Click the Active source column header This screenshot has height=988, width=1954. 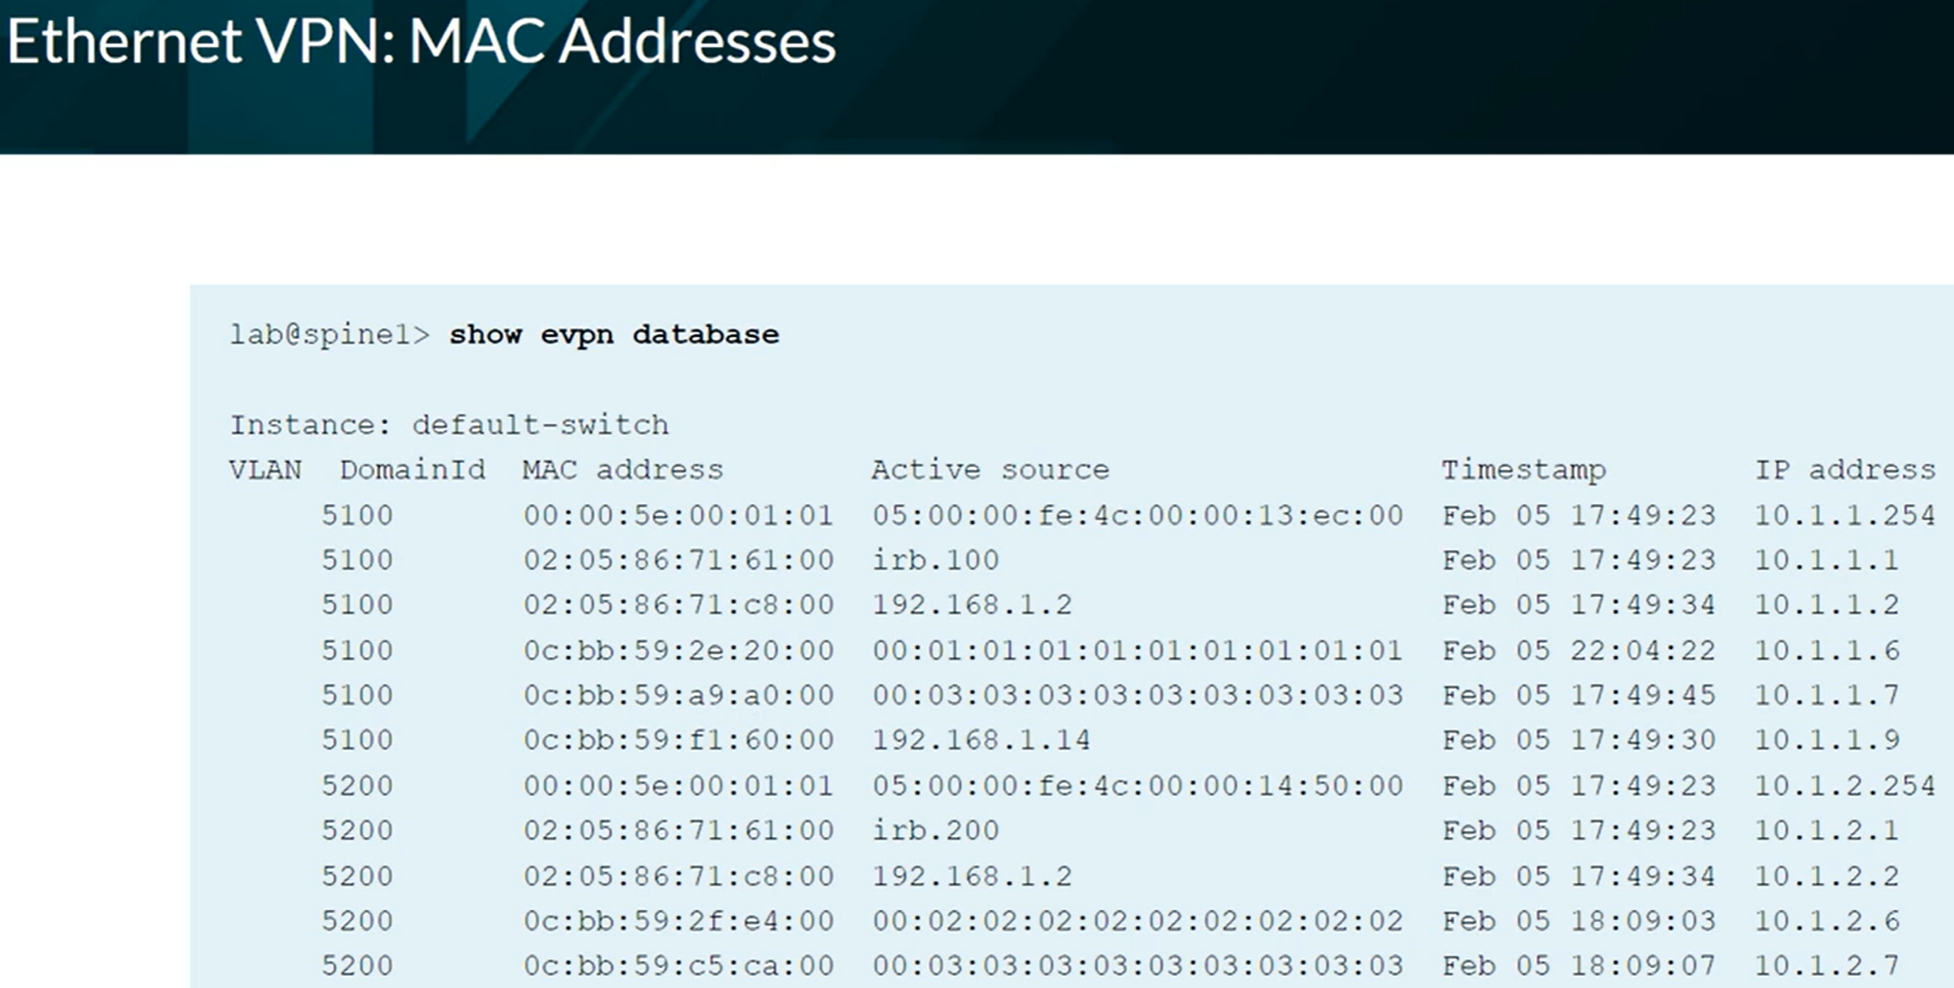pyautogui.click(x=990, y=470)
